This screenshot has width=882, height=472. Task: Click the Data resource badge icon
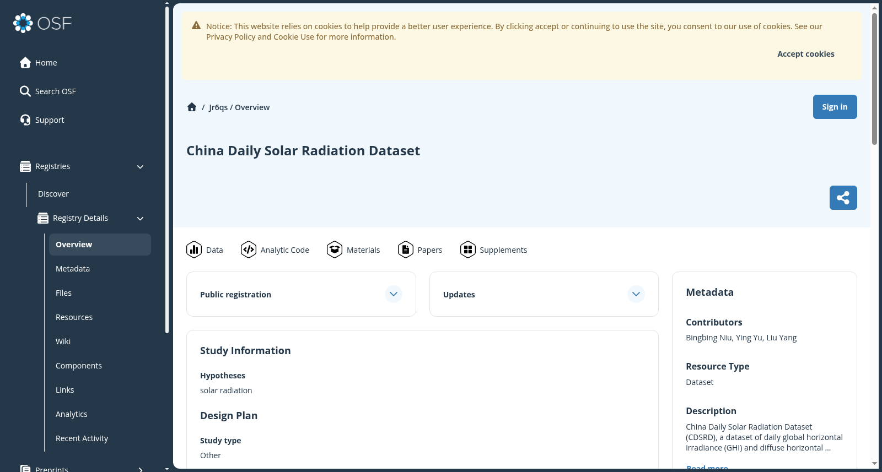pyautogui.click(x=194, y=249)
